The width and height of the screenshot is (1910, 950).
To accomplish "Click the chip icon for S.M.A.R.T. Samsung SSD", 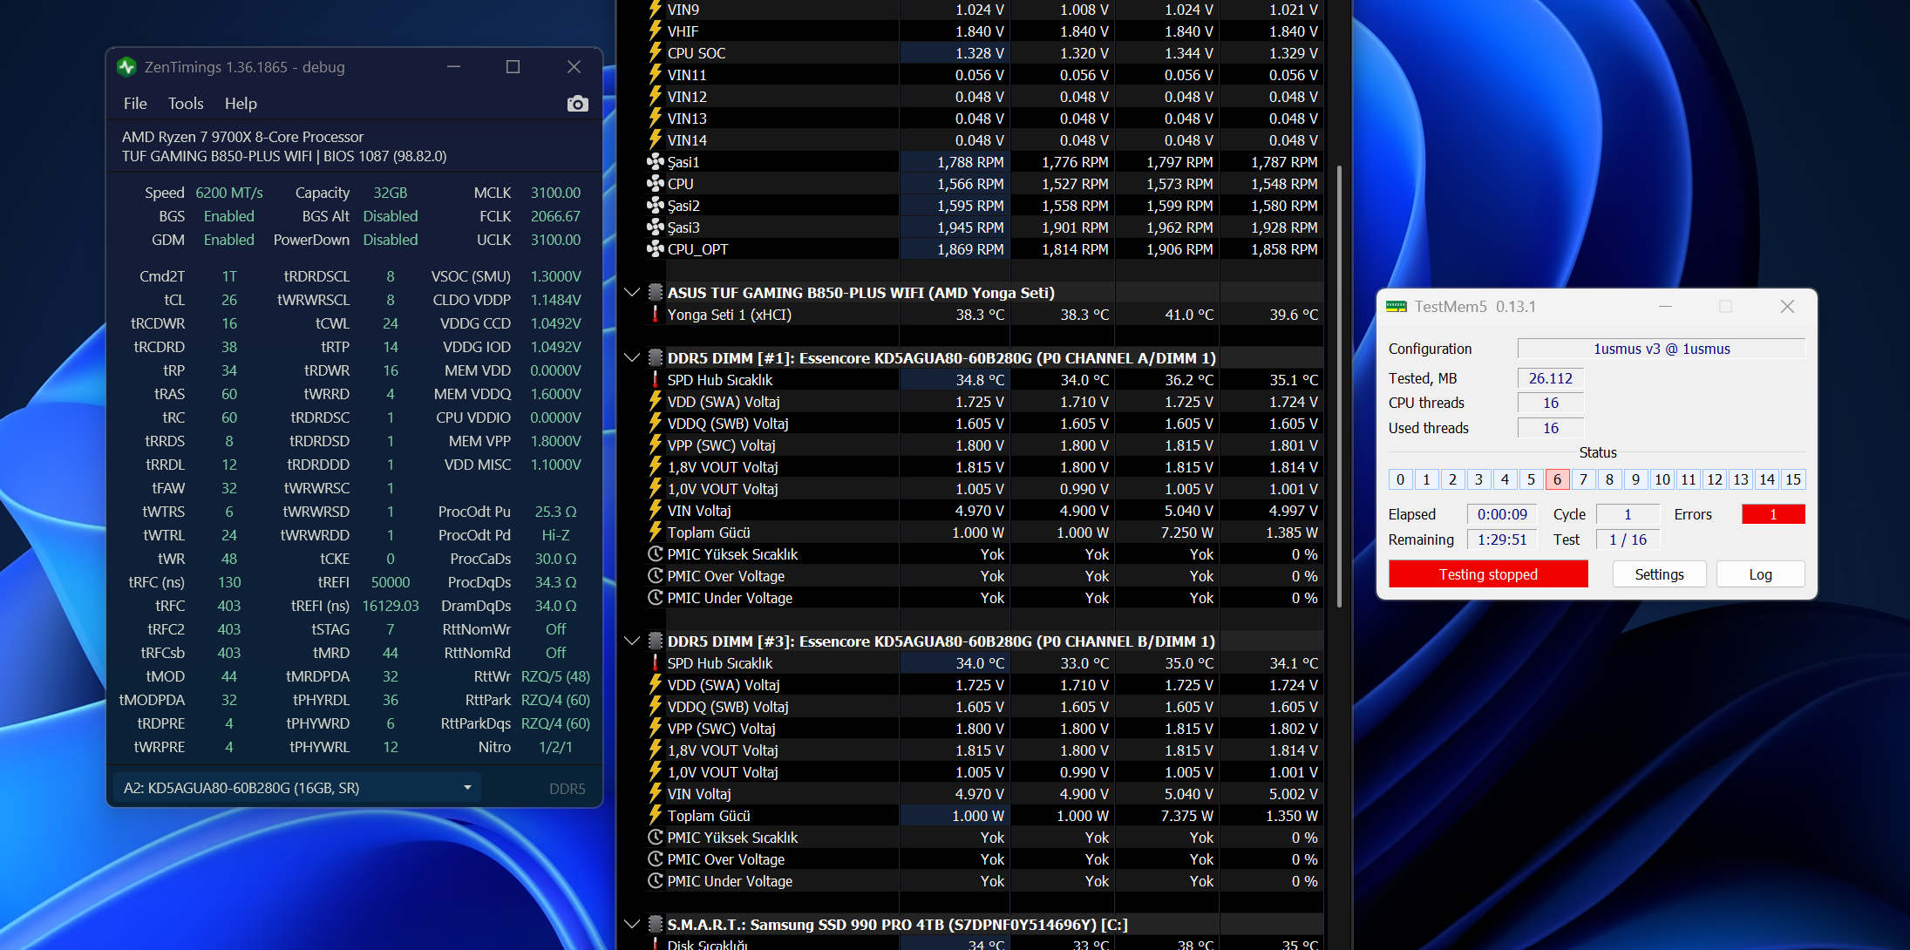I will pyautogui.click(x=656, y=924).
